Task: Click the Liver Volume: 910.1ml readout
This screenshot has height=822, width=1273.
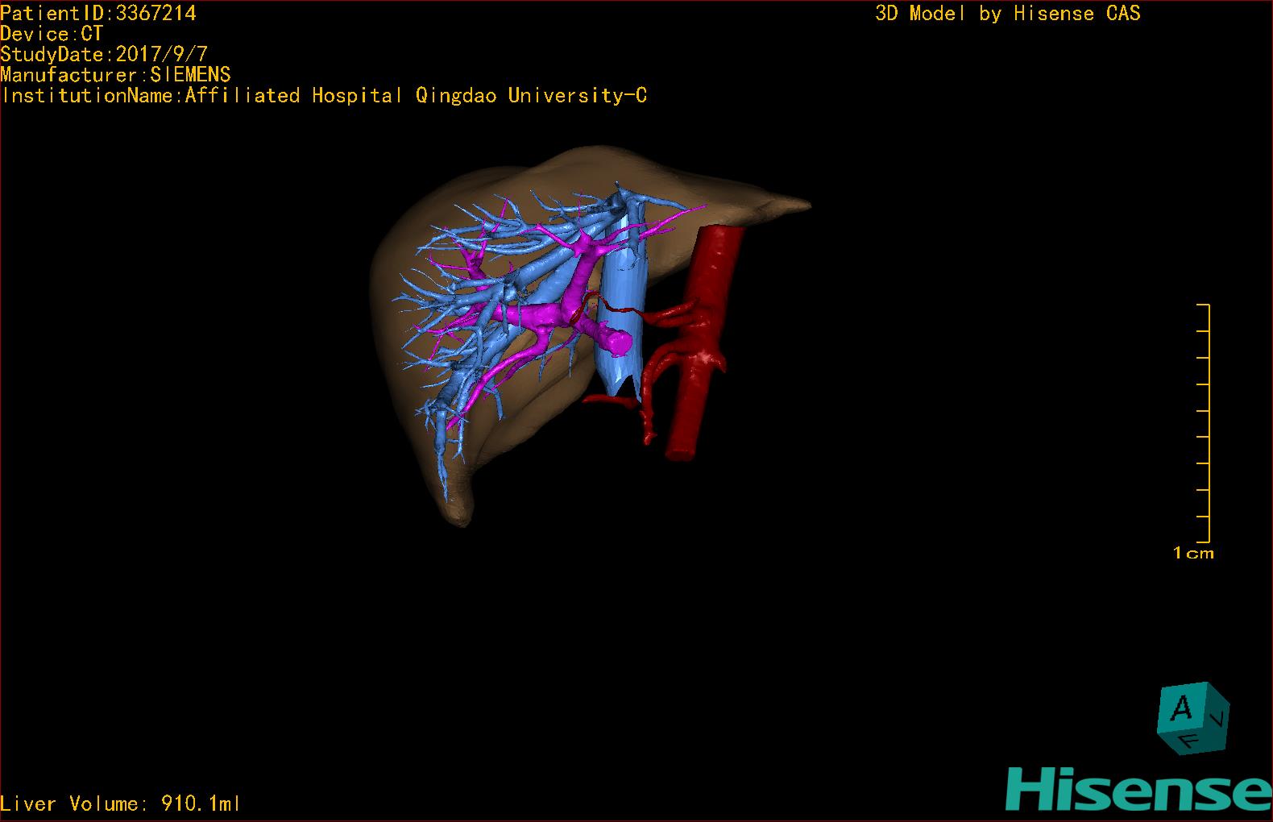Action: tap(121, 803)
